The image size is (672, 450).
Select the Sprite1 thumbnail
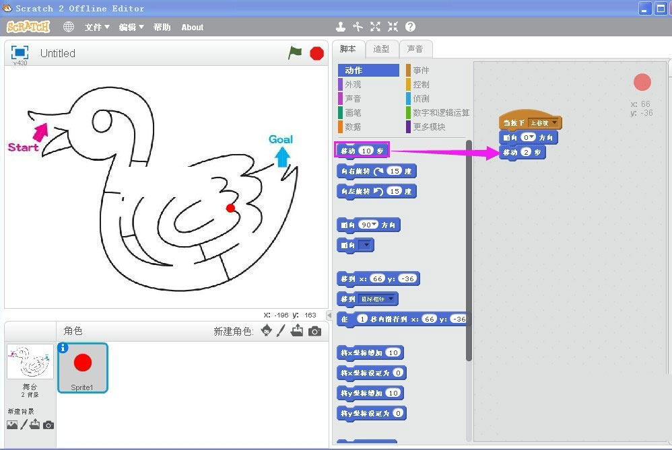tap(82, 367)
